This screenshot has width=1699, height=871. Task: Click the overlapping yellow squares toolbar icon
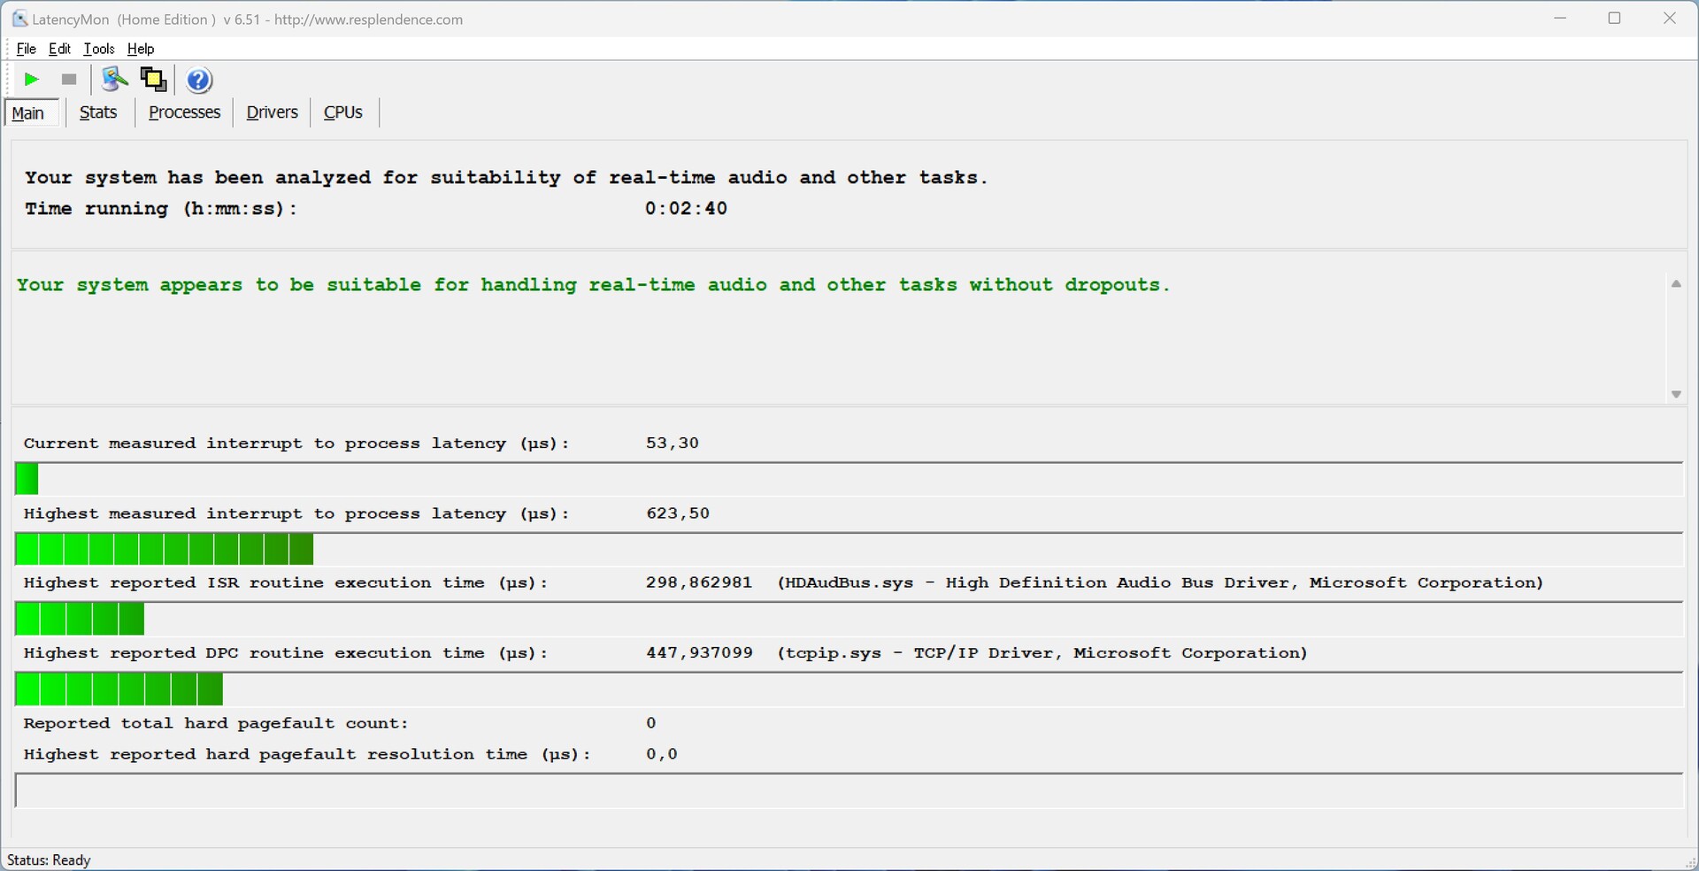tap(154, 80)
